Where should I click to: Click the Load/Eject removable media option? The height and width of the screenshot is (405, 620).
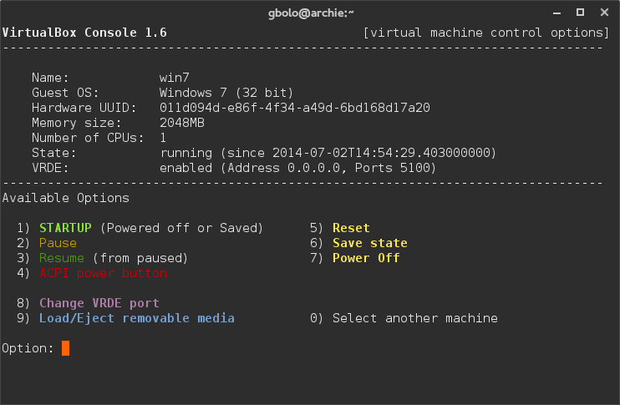click(137, 318)
